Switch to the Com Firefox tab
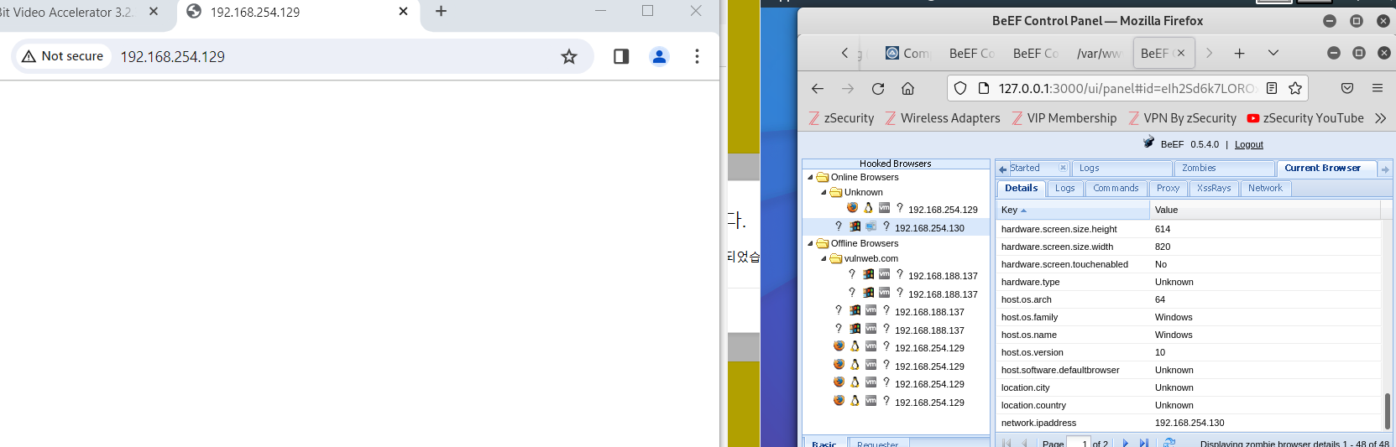The width and height of the screenshot is (1396, 447). click(908, 53)
